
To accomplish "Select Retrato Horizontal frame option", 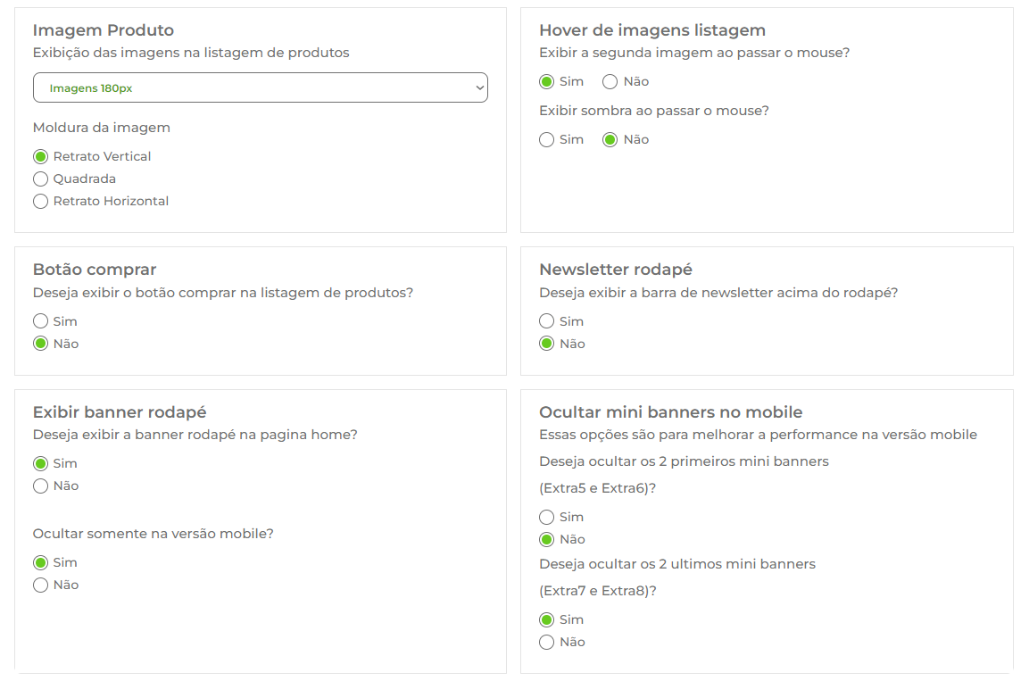I will point(40,201).
